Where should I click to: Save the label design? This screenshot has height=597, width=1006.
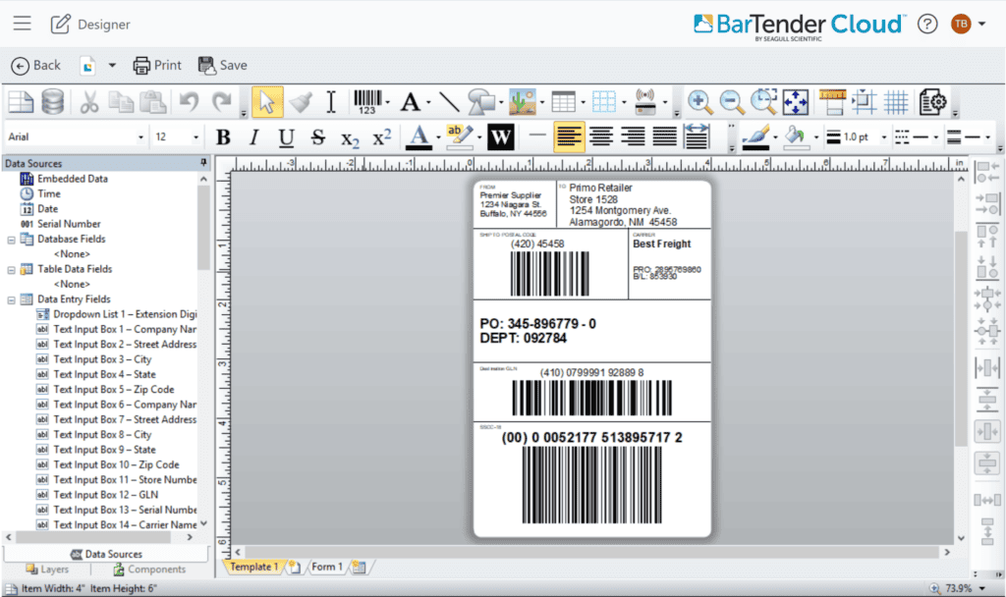(x=222, y=65)
